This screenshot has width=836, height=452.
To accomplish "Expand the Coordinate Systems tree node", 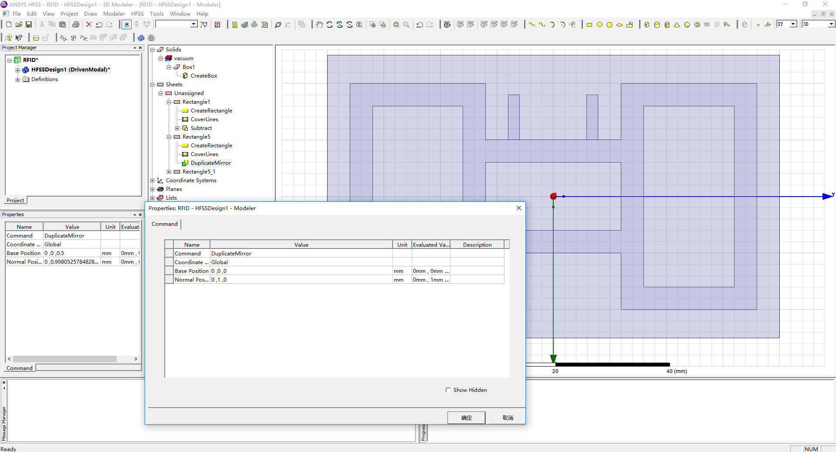I will coord(152,180).
